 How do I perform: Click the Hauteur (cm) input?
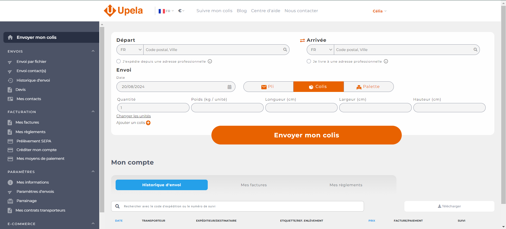click(x=449, y=108)
